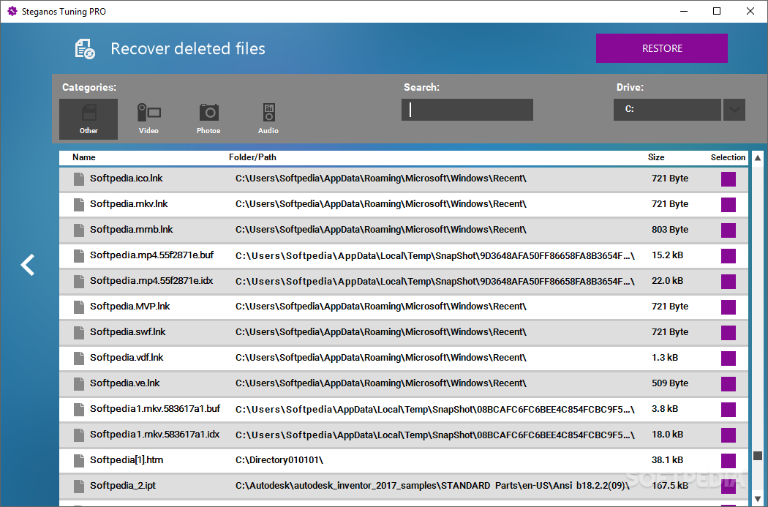This screenshot has height=507, width=768.
Task: Click into the Search input field
Action: pos(467,110)
